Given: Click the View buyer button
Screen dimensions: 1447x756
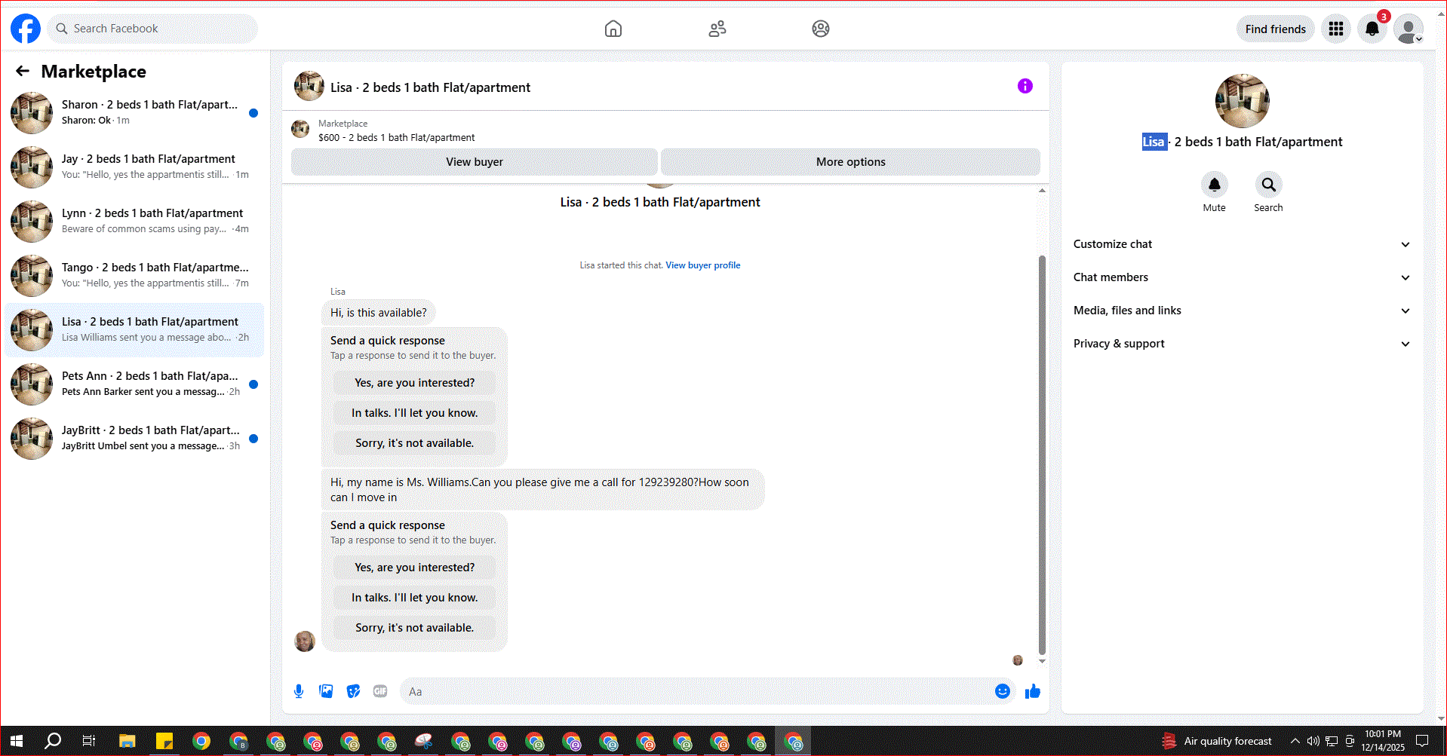Looking at the screenshot, I should (x=475, y=162).
